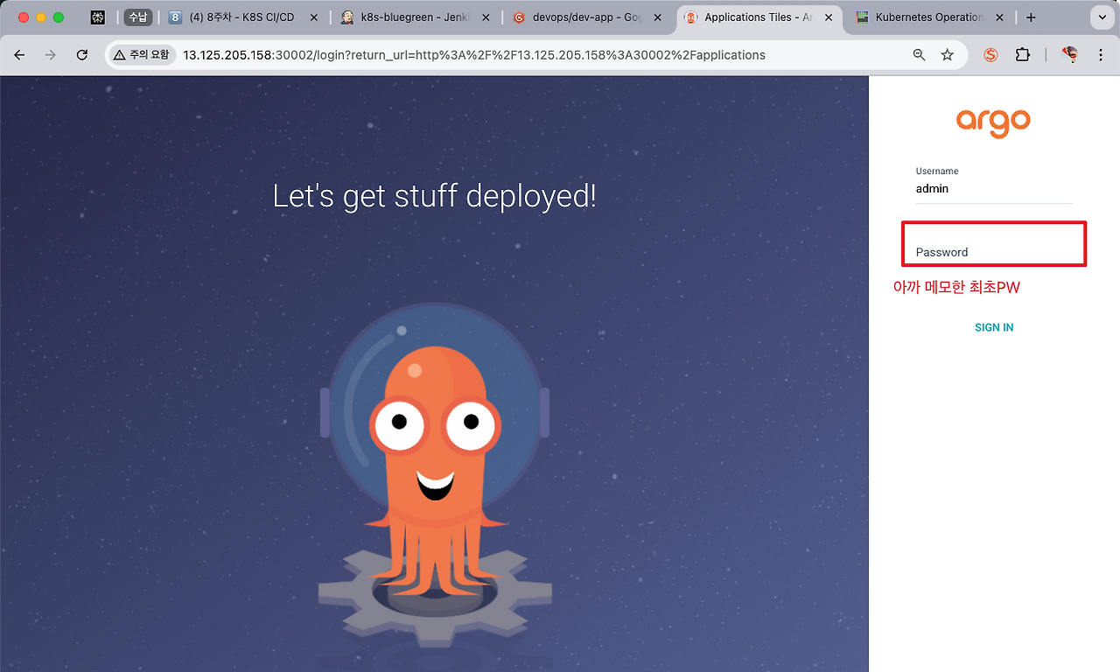Click the red macOS close window button
Viewport: 1120px width, 672px height.
tap(24, 17)
